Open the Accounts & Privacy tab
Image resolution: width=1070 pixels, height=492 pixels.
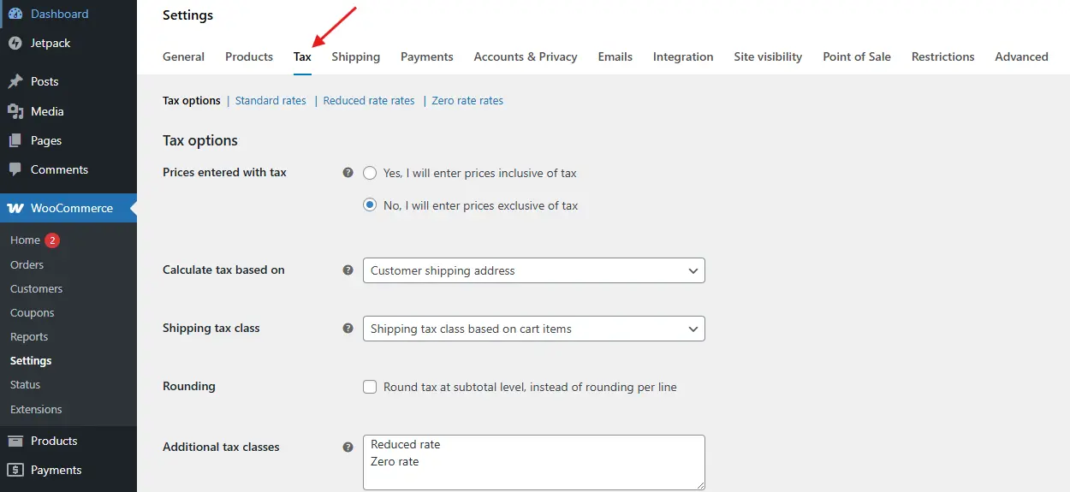pyautogui.click(x=526, y=56)
